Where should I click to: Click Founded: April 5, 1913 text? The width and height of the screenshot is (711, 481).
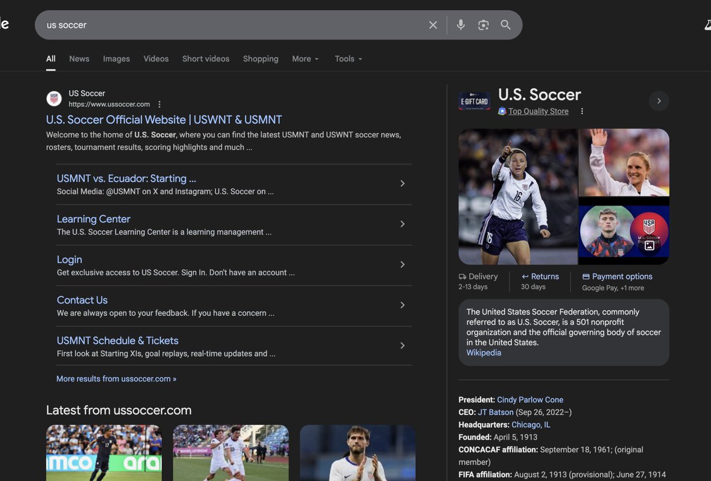pyautogui.click(x=498, y=437)
